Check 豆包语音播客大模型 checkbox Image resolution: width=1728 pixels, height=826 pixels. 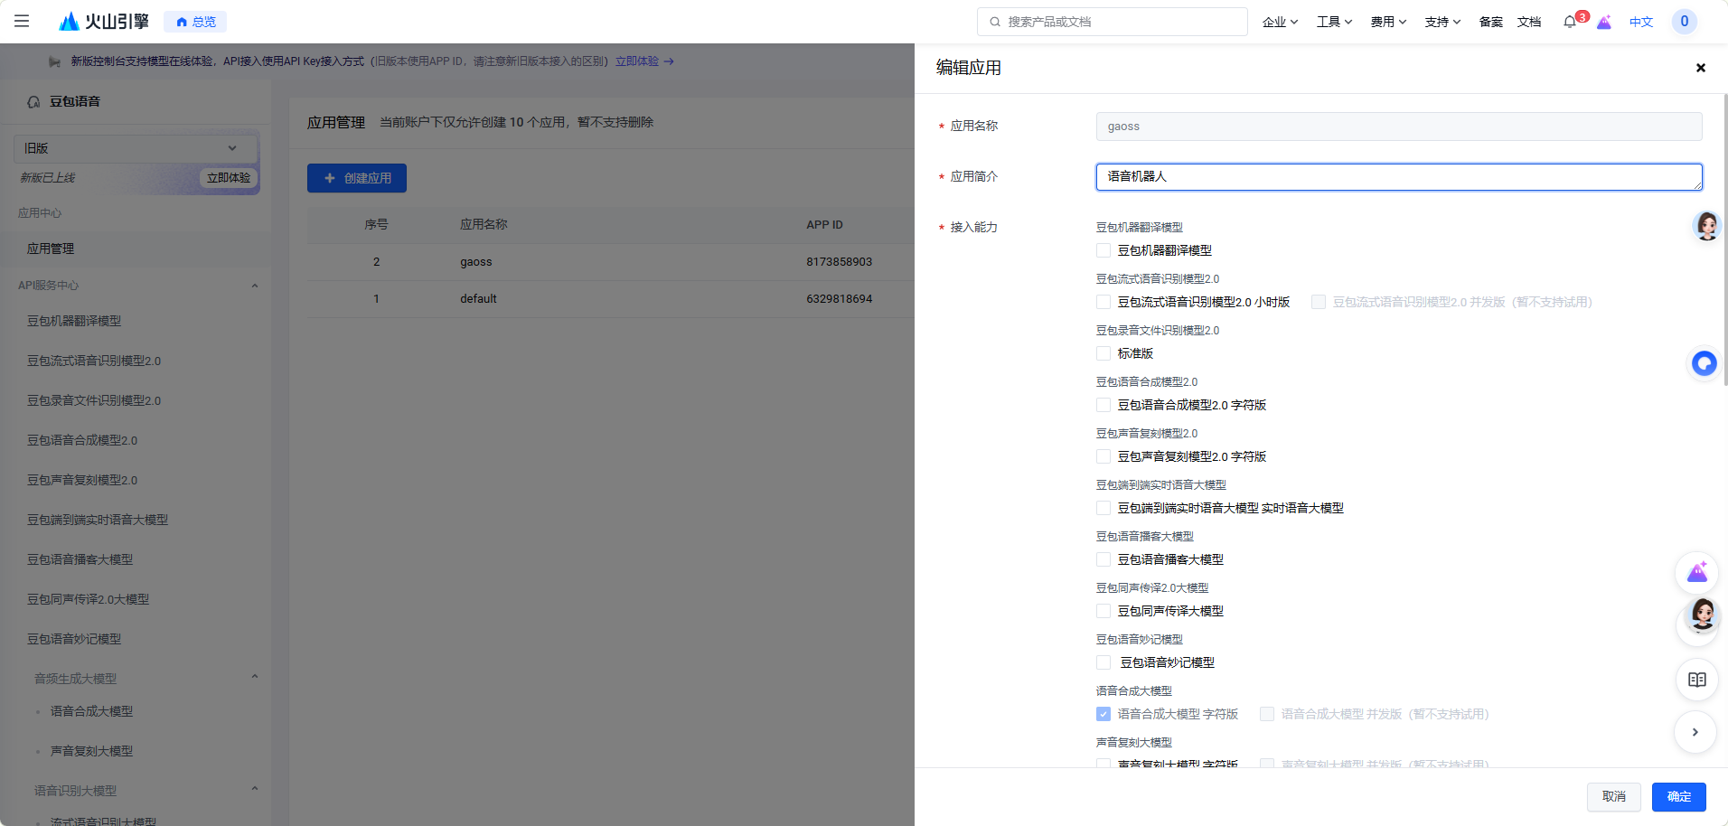[x=1103, y=559]
